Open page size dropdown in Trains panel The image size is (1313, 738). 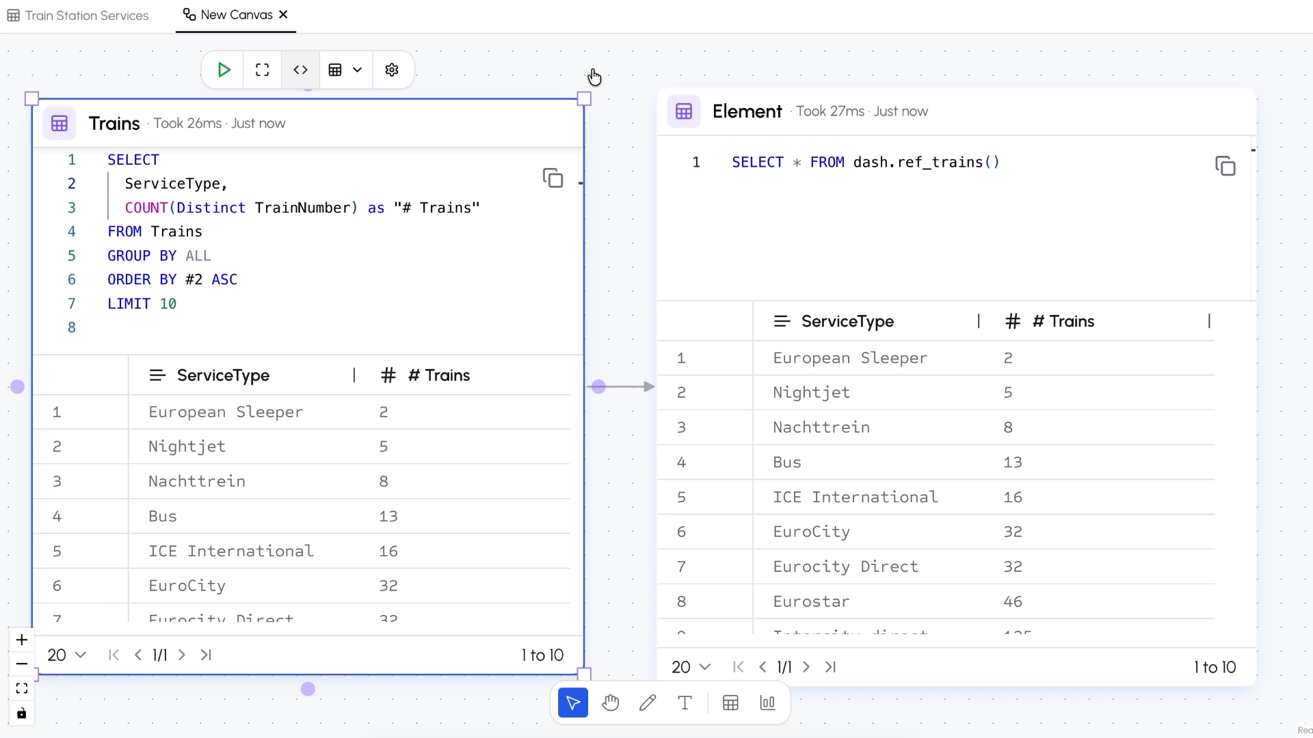66,655
